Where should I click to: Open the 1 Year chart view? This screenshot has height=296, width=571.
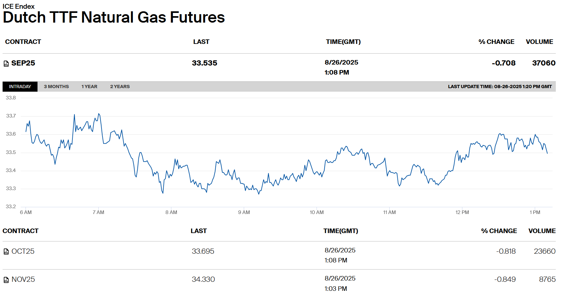click(89, 87)
